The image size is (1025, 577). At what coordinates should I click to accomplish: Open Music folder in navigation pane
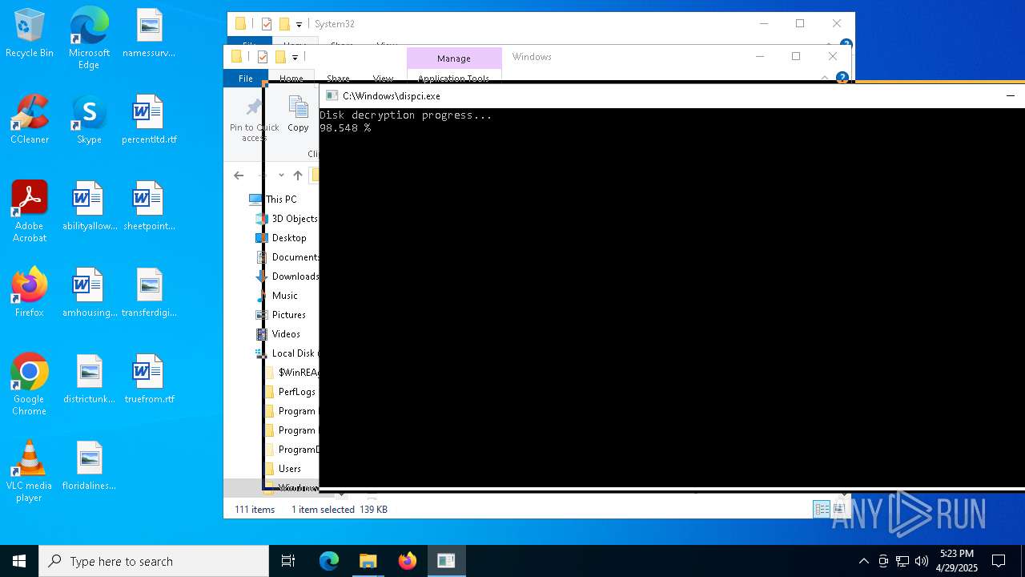pos(277,296)
